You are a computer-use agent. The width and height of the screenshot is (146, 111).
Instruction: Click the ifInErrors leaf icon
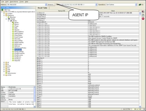coord(13,46)
